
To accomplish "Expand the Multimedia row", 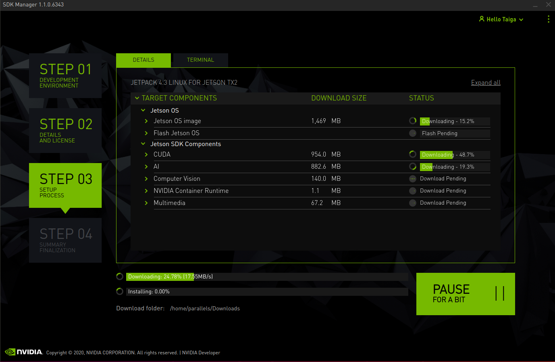I will pyautogui.click(x=146, y=203).
